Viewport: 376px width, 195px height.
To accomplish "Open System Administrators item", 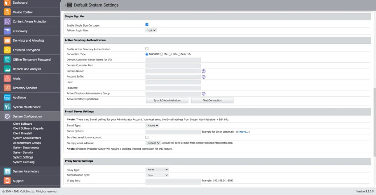I will point(27,138).
